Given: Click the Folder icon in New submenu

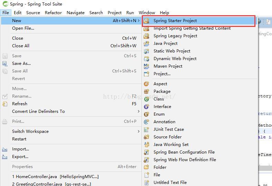Looking at the screenshot, I should coord(146,167).
